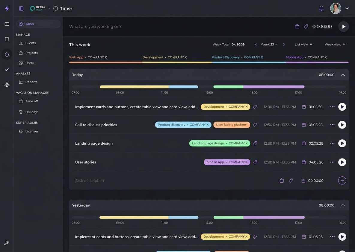Image resolution: width=355 pixels, height=252 pixels.
Task: Go to previous week arrow
Action: pos(256,45)
